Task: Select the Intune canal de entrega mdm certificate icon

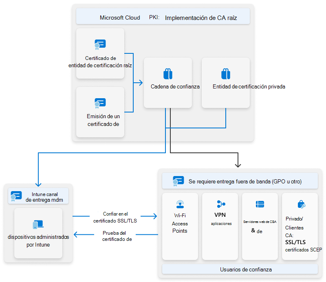Action: pos(16,196)
